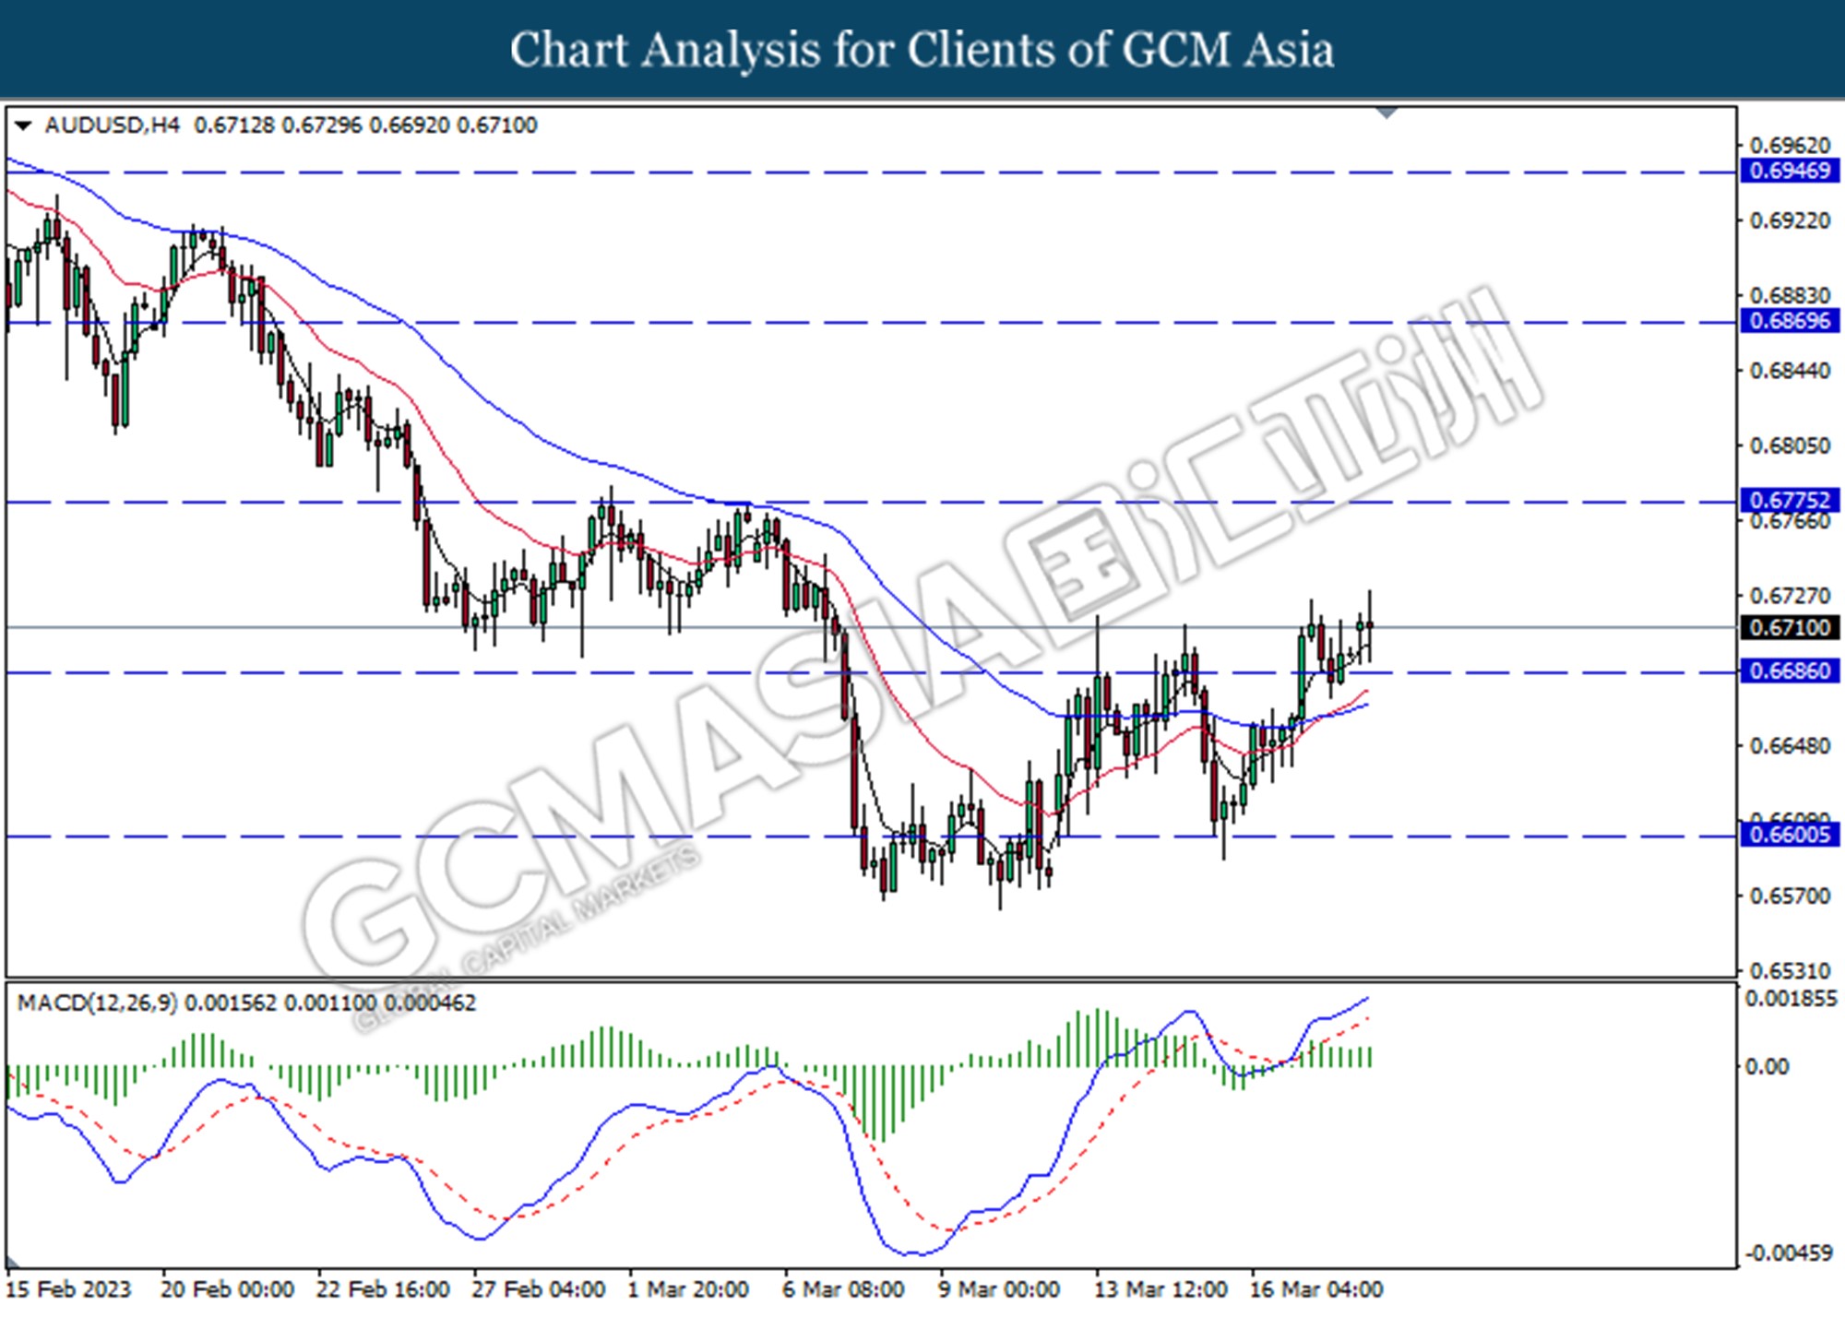Click the 15 Feb 2023 date label

(x=69, y=1289)
